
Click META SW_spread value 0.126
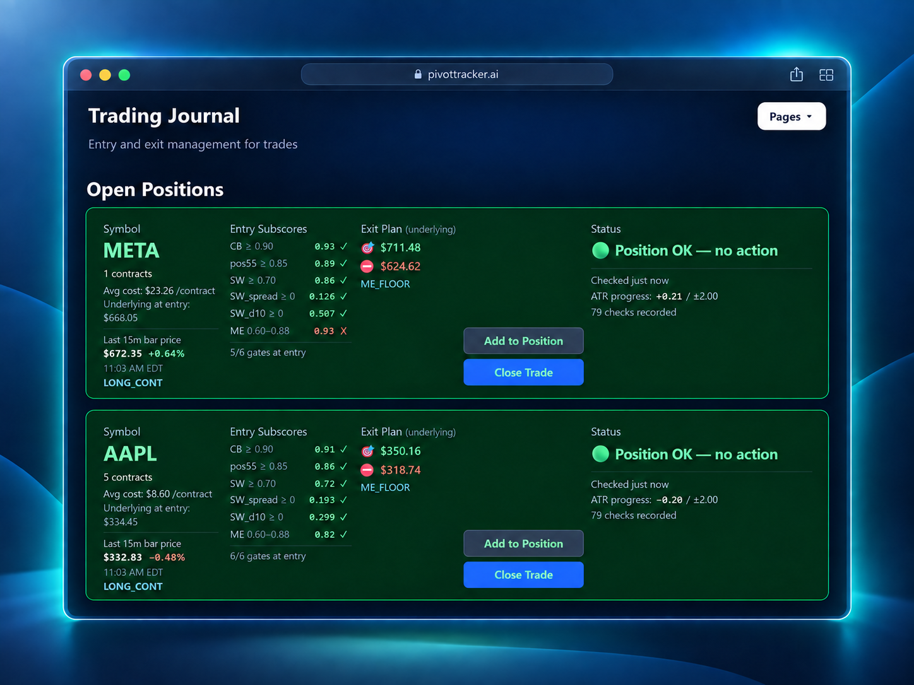click(322, 296)
